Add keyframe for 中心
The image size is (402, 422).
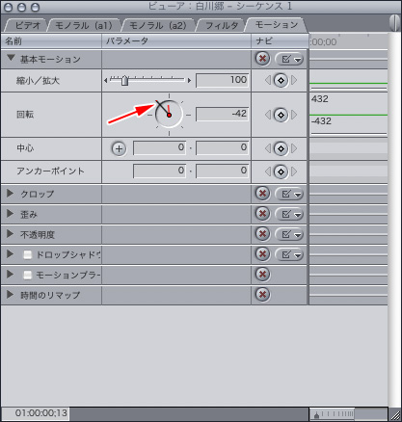tap(281, 148)
